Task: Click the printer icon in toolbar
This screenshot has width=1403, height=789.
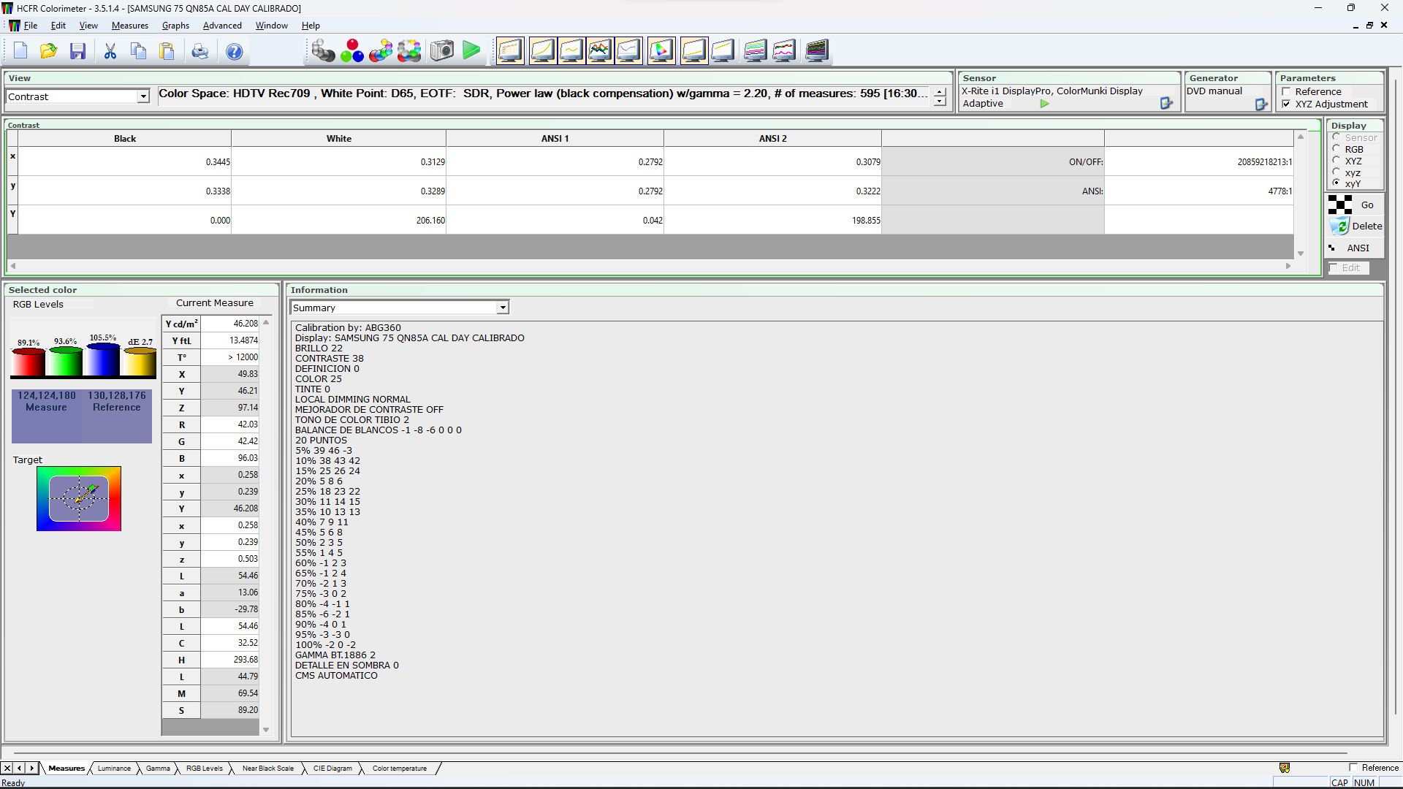Action: pyautogui.click(x=199, y=51)
